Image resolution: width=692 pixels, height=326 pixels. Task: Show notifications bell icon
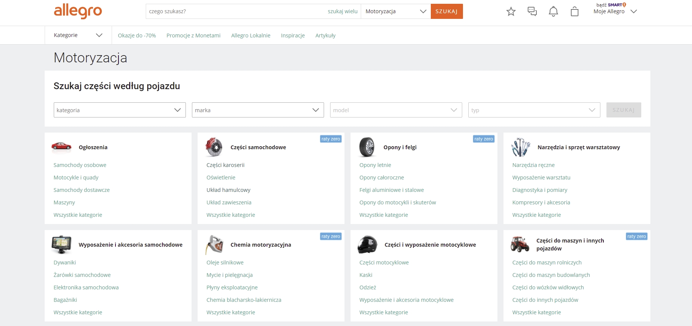tap(553, 12)
